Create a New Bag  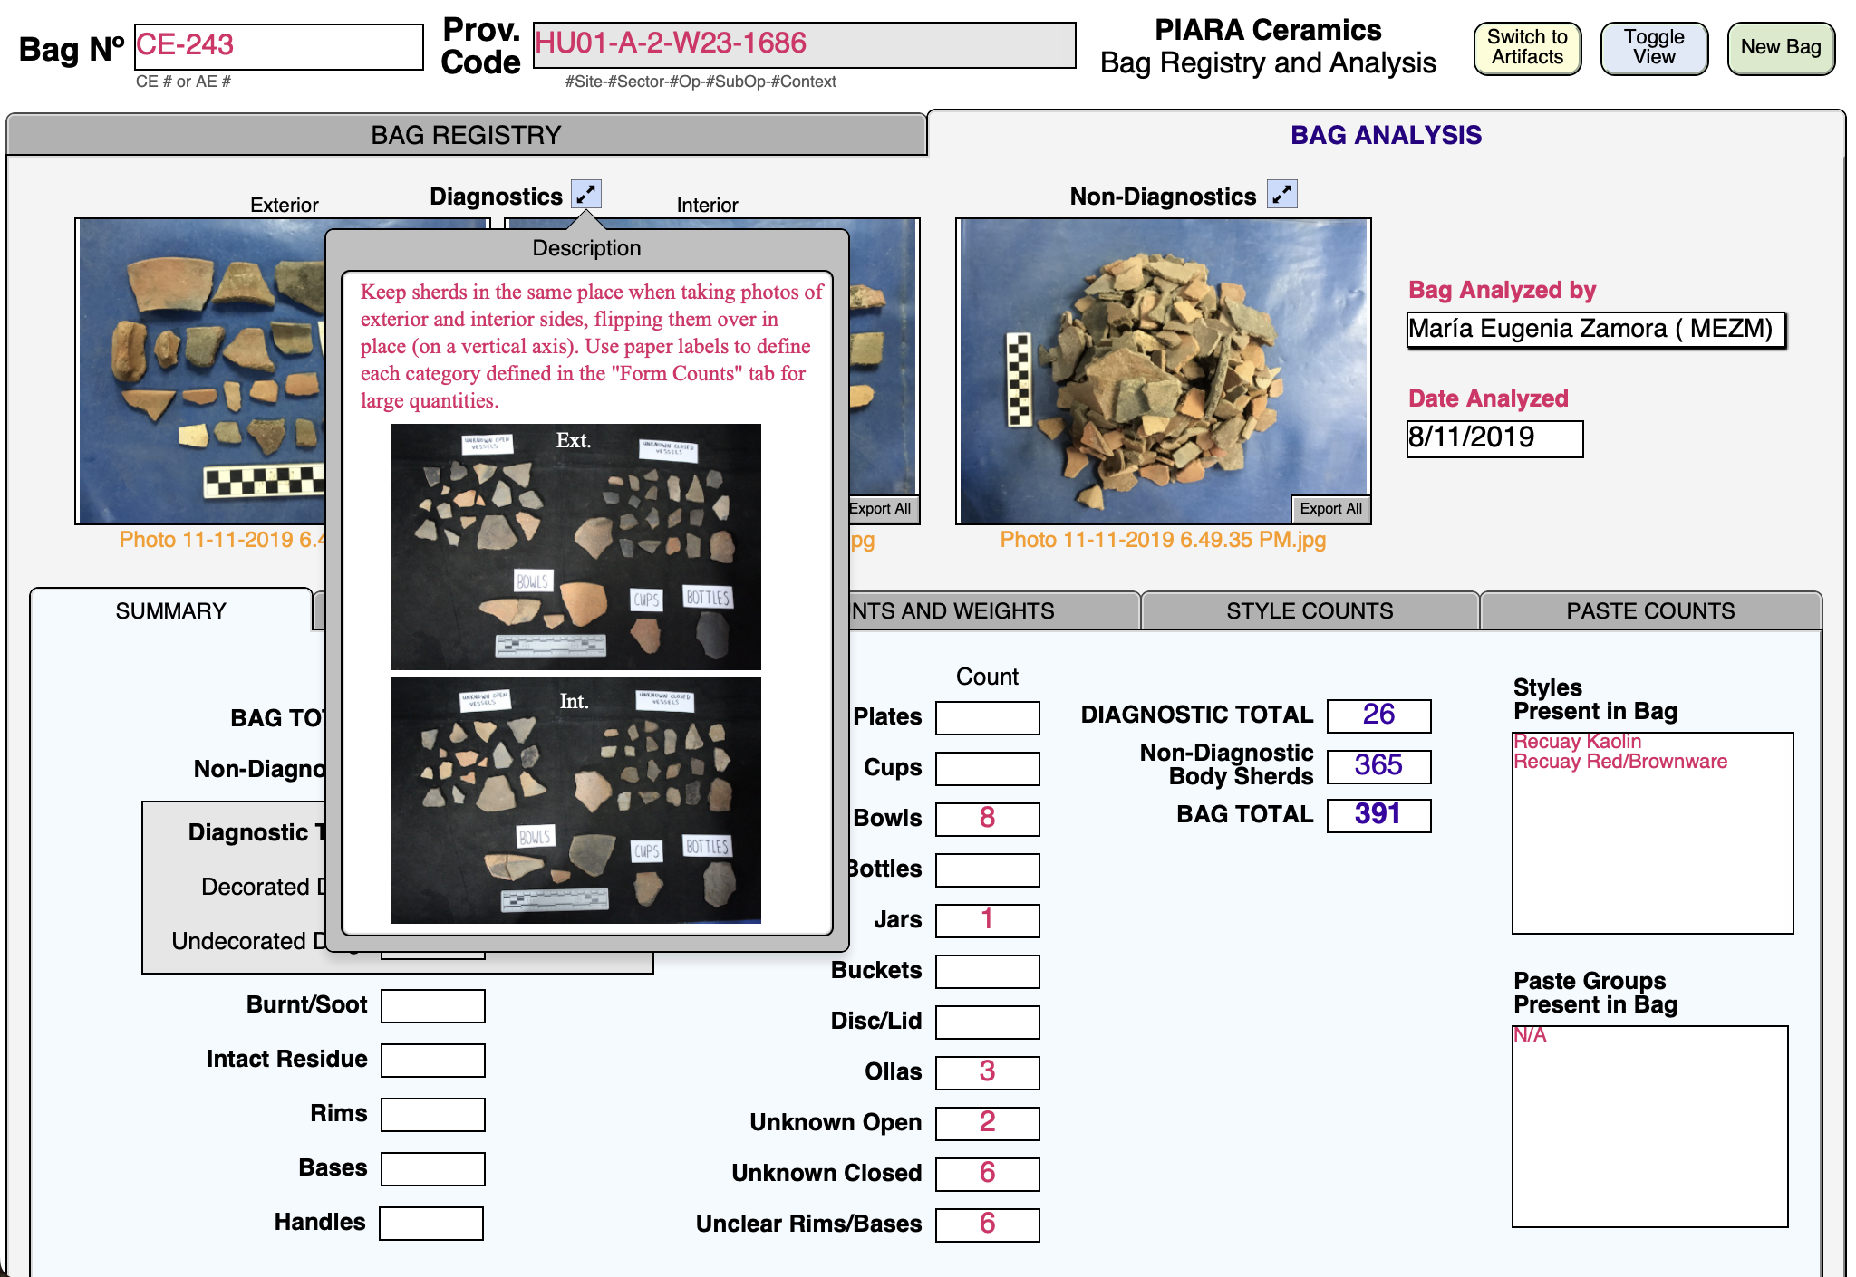pyautogui.click(x=1780, y=48)
